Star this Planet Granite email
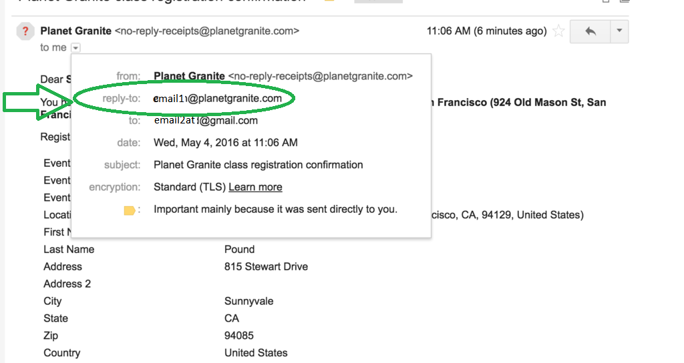Viewport: 684px width, 363px height. [558, 31]
